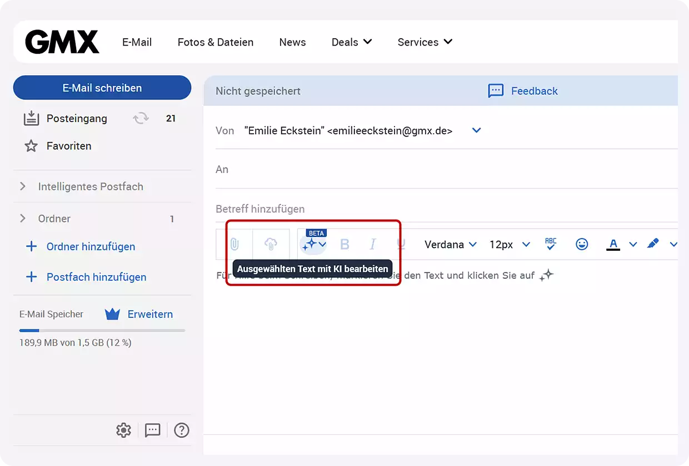The image size is (689, 466).
Task: Toggle bold formatting
Action: [x=344, y=244]
